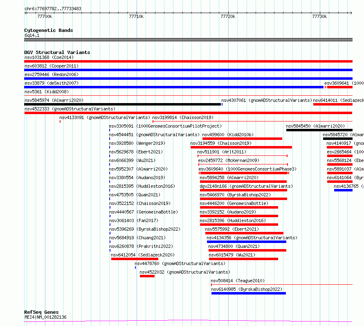Select the blue bar under nsv4136765

click(343, 190)
